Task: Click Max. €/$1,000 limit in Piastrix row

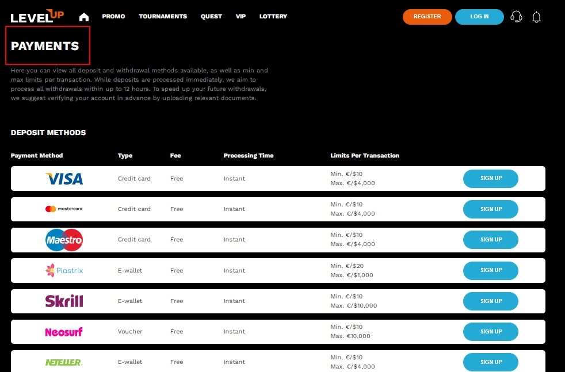Action: point(352,275)
